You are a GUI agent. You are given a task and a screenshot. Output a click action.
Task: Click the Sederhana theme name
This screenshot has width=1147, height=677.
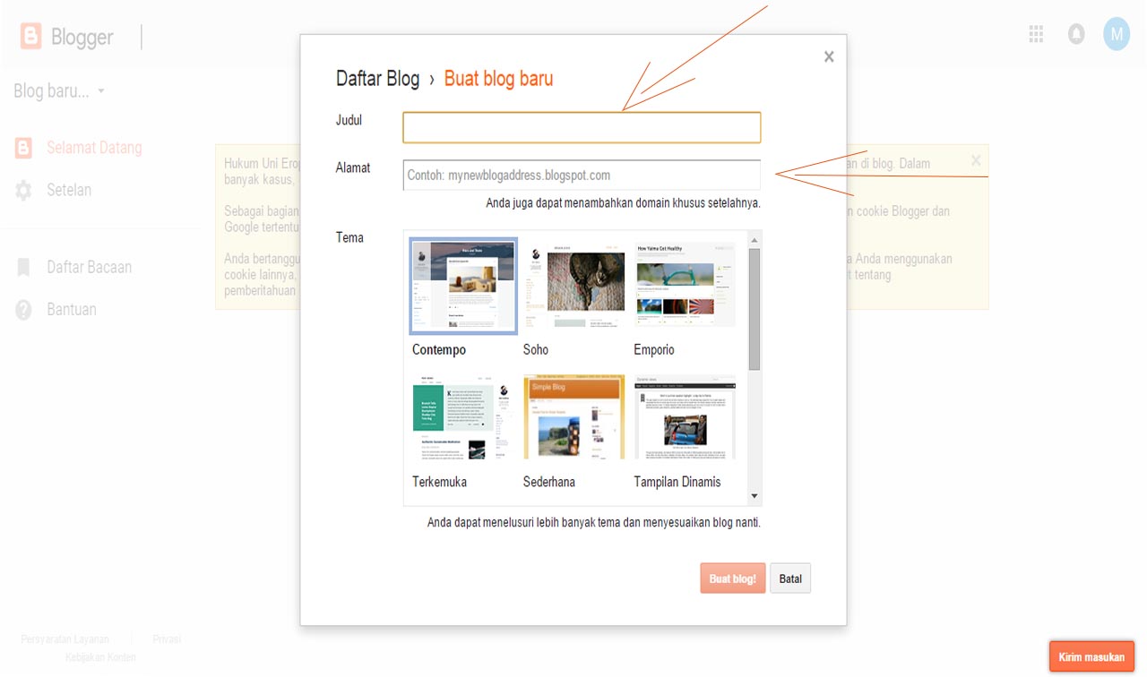(x=549, y=483)
